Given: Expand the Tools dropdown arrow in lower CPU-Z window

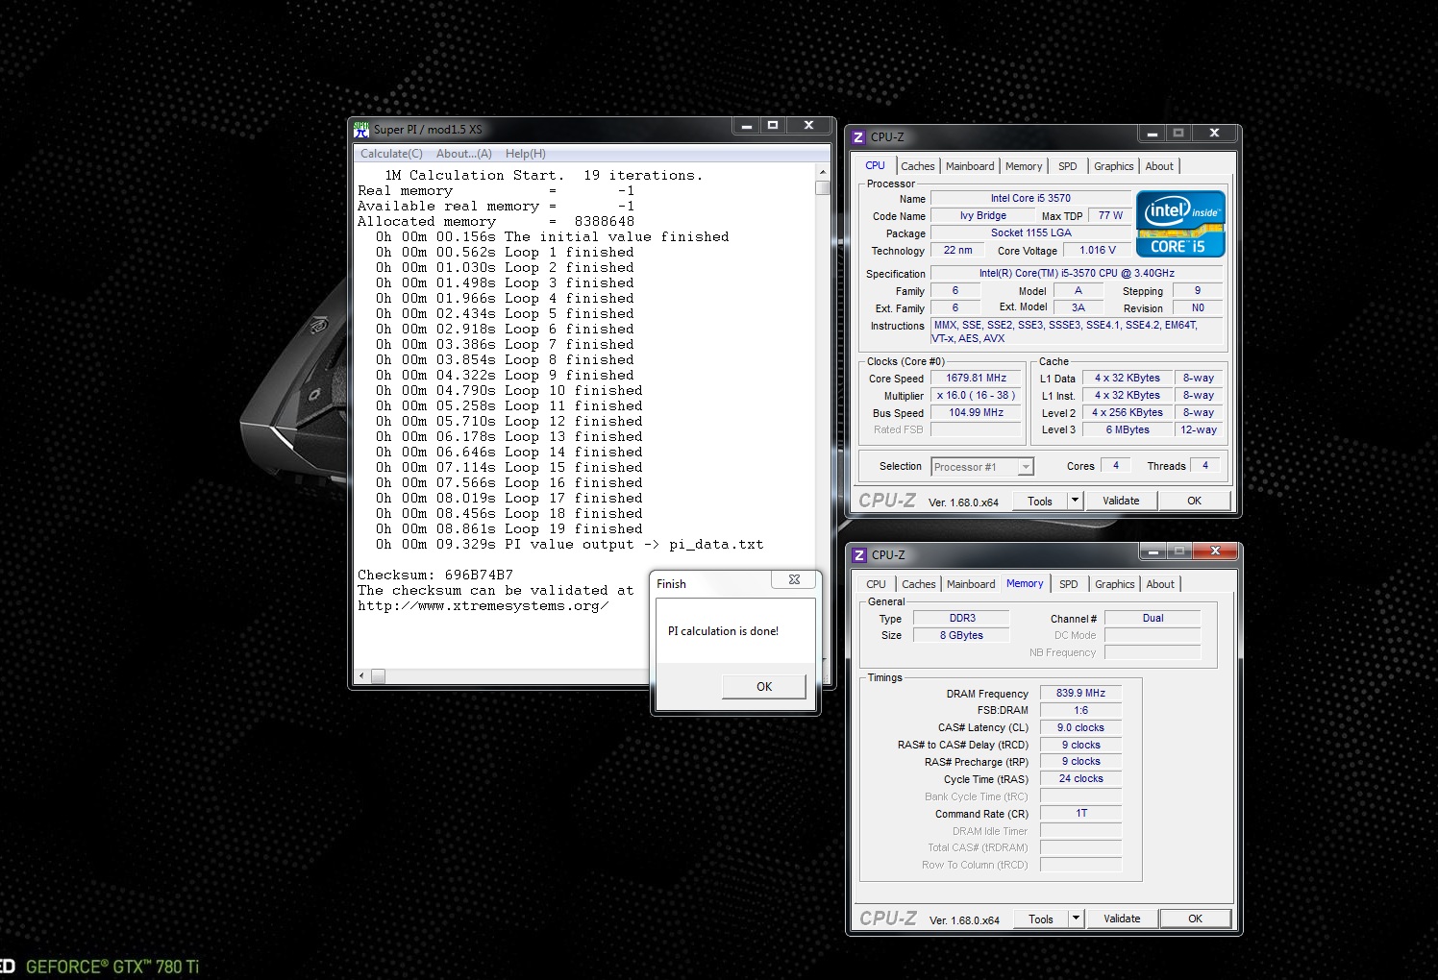Looking at the screenshot, I should (1077, 919).
